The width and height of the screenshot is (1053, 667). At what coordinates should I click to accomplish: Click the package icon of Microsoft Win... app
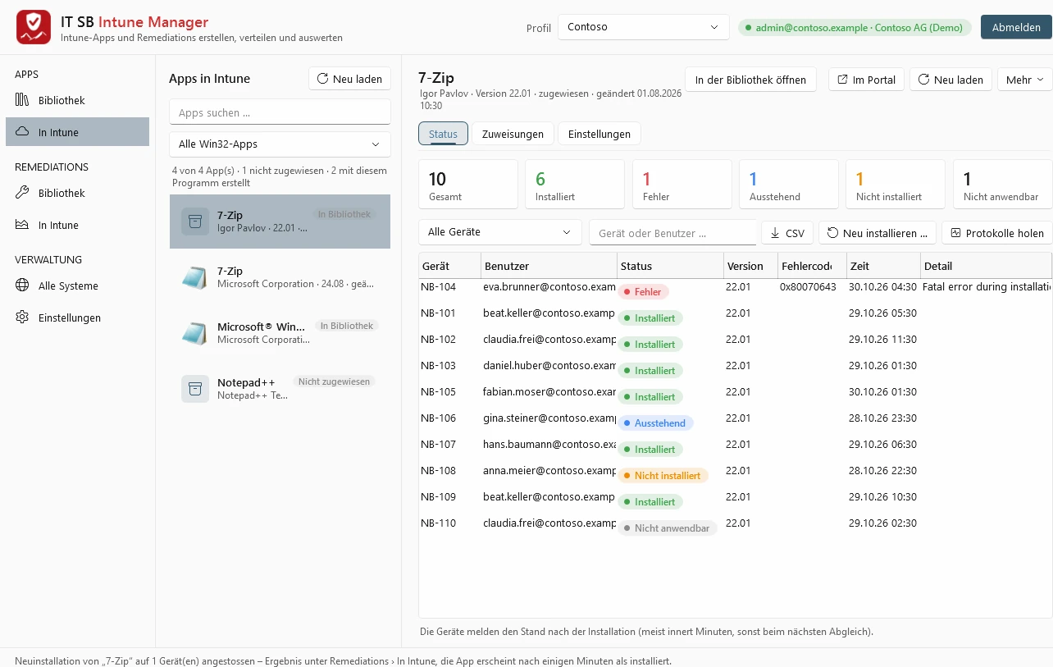coord(195,333)
